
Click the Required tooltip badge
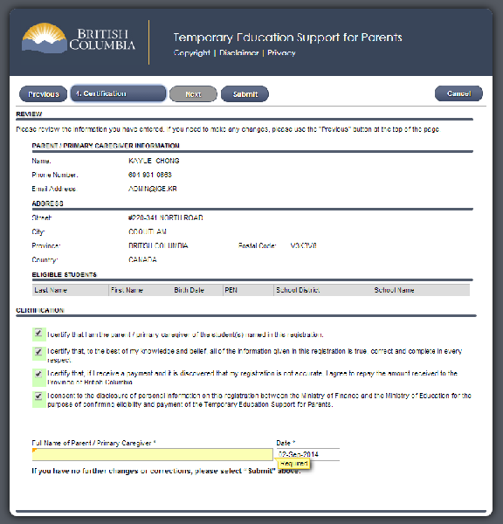coord(293,464)
